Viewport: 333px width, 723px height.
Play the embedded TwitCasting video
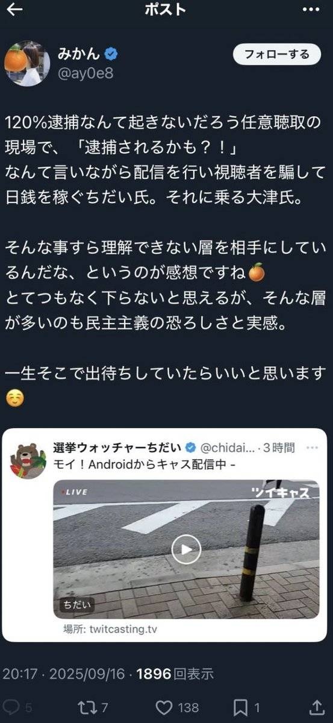point(186,549)
